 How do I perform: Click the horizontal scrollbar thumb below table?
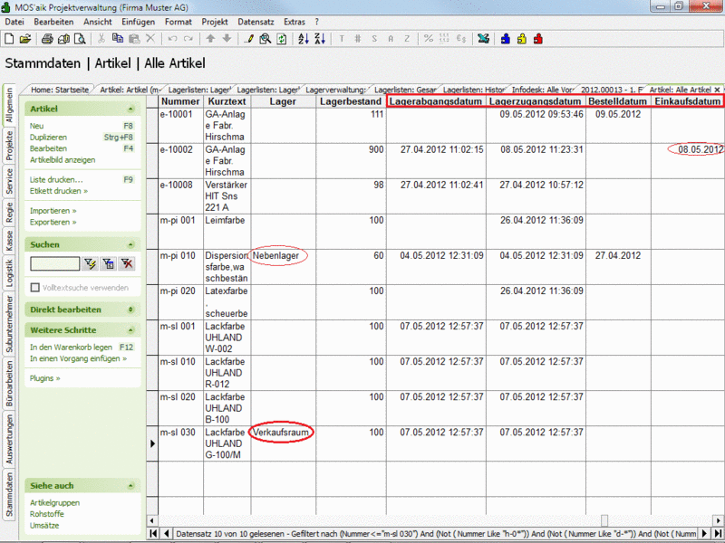pos(604,519)
